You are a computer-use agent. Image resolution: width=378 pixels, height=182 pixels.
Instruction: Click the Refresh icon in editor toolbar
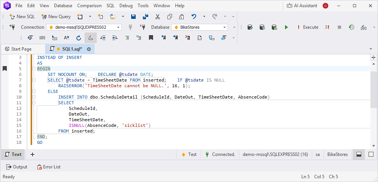(x=79, y=38)
